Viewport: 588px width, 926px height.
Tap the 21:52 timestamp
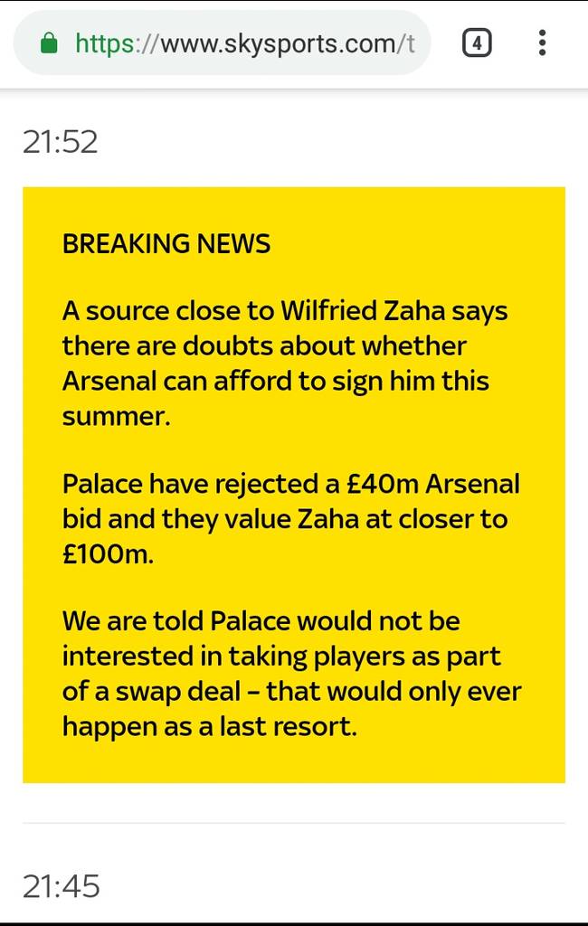(60, 142)
